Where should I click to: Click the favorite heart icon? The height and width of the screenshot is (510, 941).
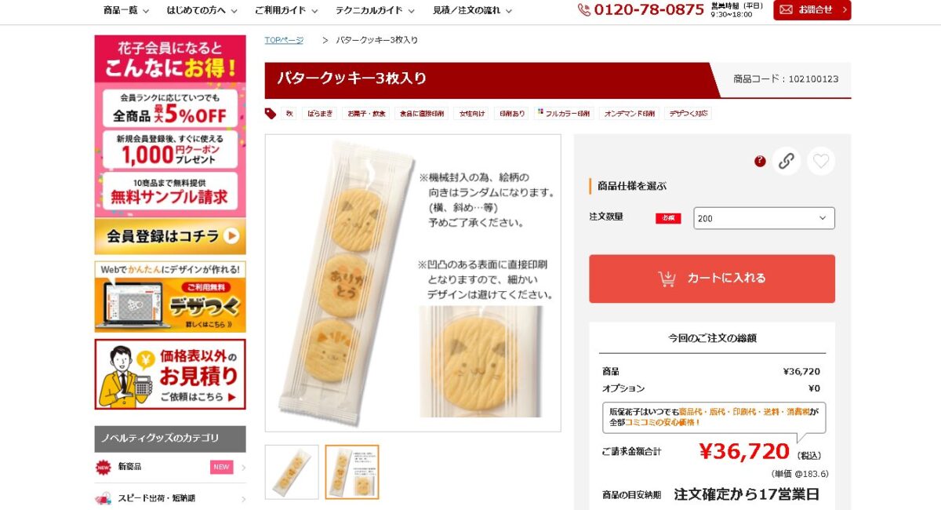pyautogui.click(x=821, y=161)
